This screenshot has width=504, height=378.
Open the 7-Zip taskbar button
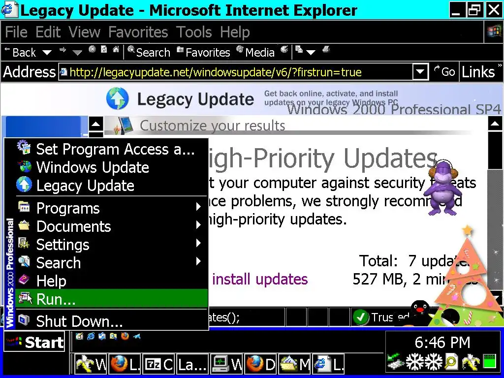click(159, 364)
